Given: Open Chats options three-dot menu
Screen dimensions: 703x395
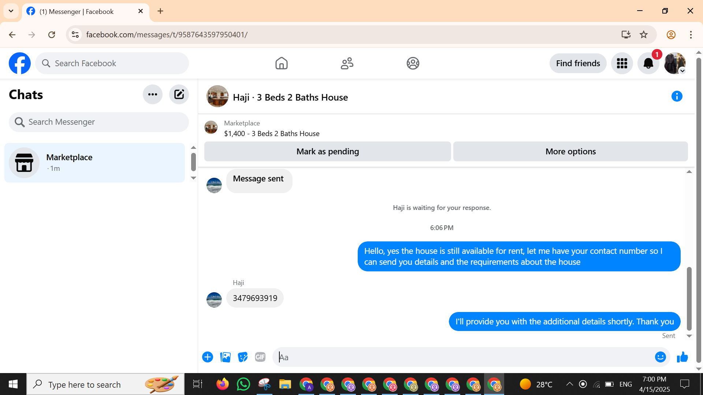Looking at the screenshot, I should pos(153,94).
